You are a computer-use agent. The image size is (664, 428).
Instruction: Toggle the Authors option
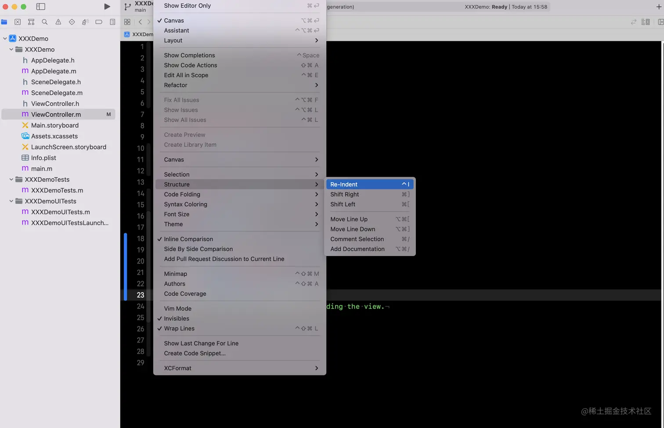[x=239, y=284]
